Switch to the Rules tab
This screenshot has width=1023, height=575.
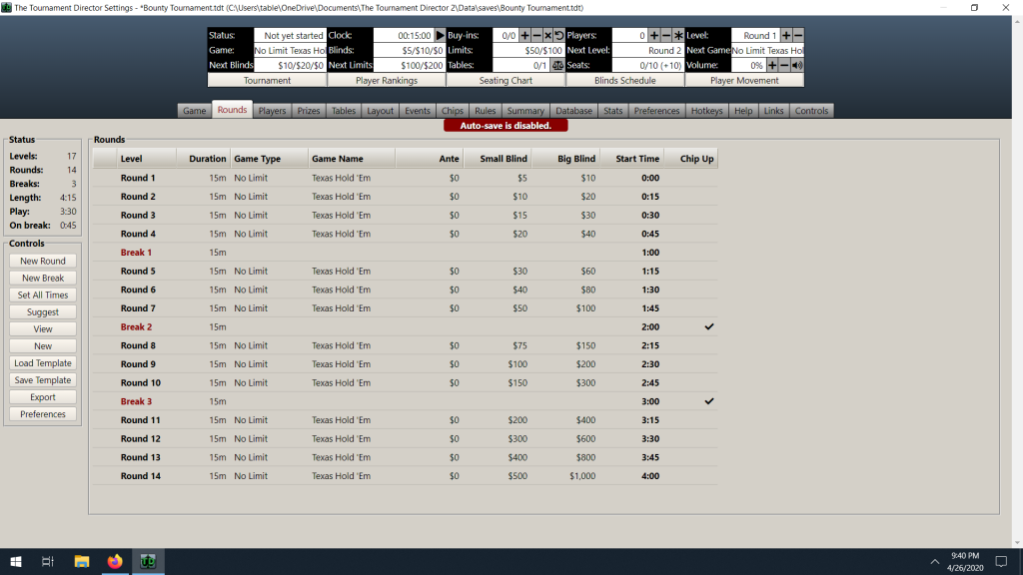[x=485, y=111]
